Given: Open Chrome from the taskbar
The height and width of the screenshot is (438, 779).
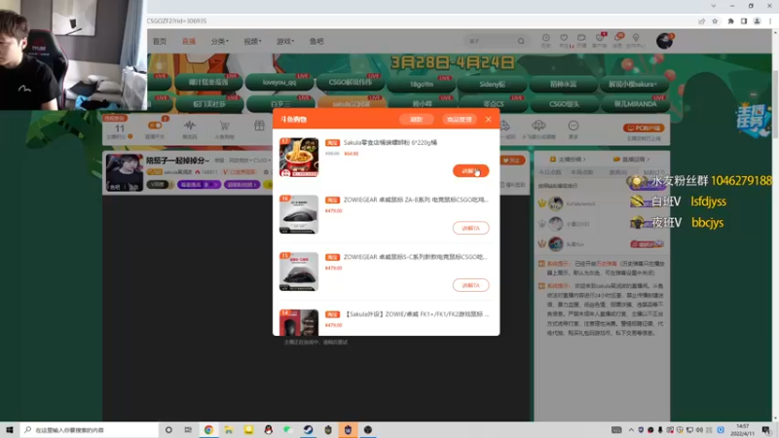Looking at the screenshot, I should pos(208,430).
